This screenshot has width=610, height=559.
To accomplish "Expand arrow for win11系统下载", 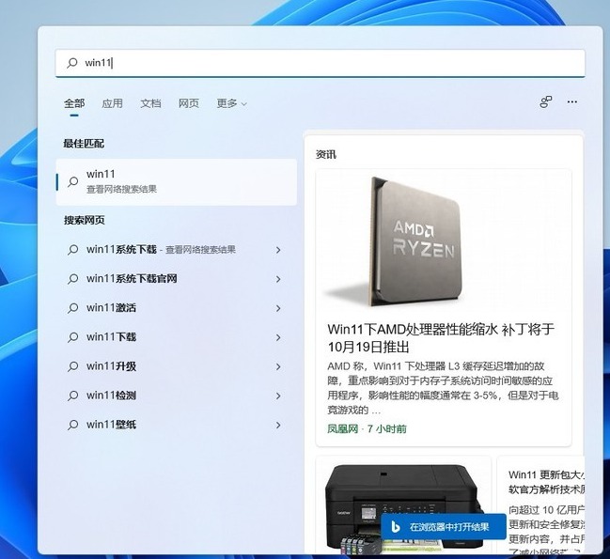I will (278, 250).
